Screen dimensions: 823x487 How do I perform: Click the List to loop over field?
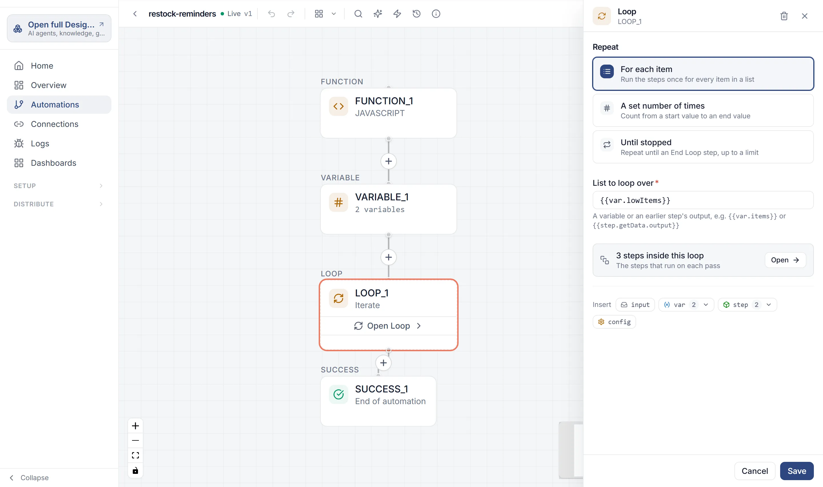pos(703,200)
